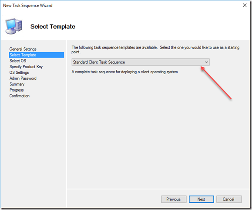The width and height of the screenshot is (252, 210).
Task: Select General Settings step
Action: pyautogui.click(x=23, y=49)
